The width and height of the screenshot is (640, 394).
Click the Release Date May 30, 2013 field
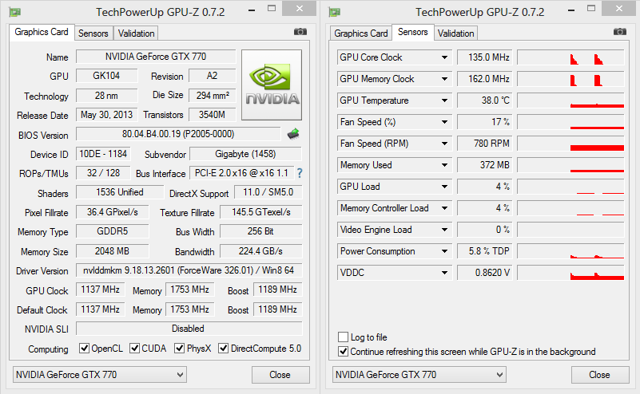[x=106, y=115]
